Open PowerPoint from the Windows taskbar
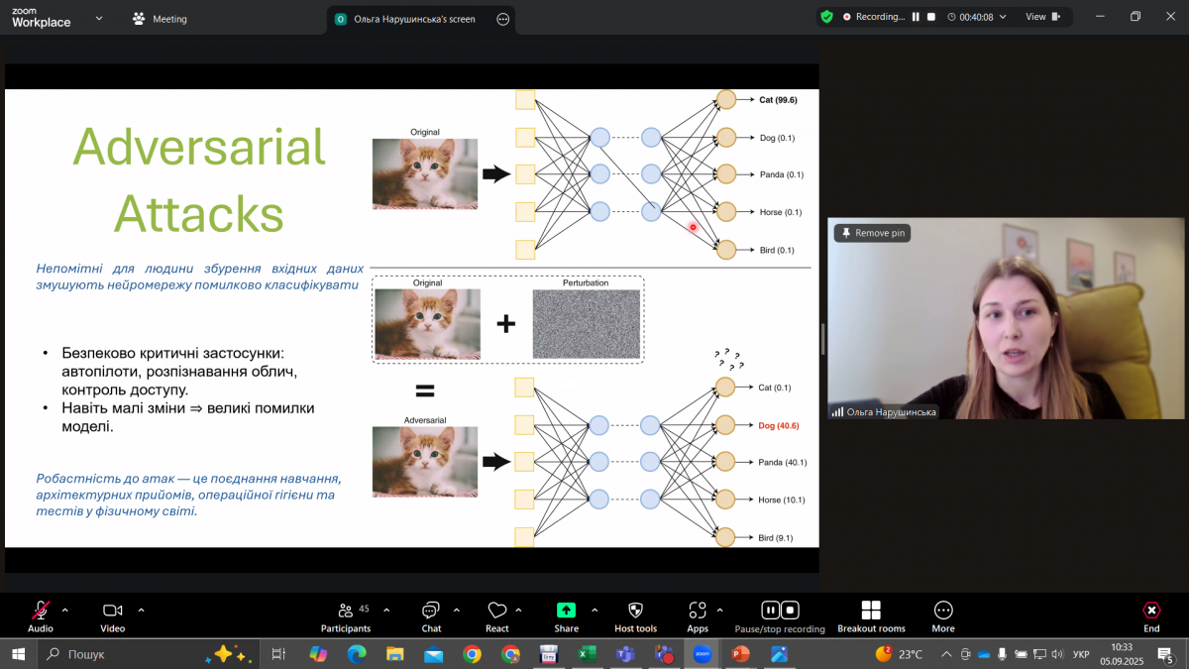The height and width of the screenshot is (669, 1189). click(739, 654)
